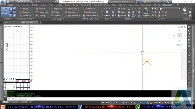Switch to the Insert ribbon tab

coord(18,5)
